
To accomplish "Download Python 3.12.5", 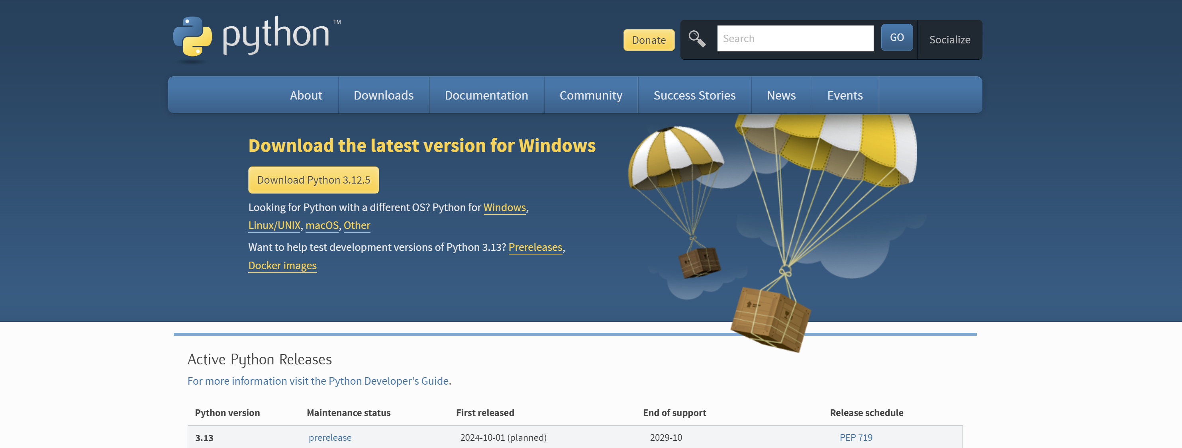I will coord(314,180).
